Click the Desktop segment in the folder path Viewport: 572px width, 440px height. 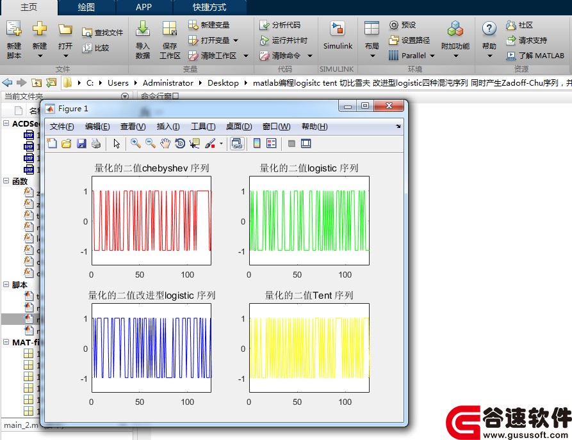coord(223,82)
